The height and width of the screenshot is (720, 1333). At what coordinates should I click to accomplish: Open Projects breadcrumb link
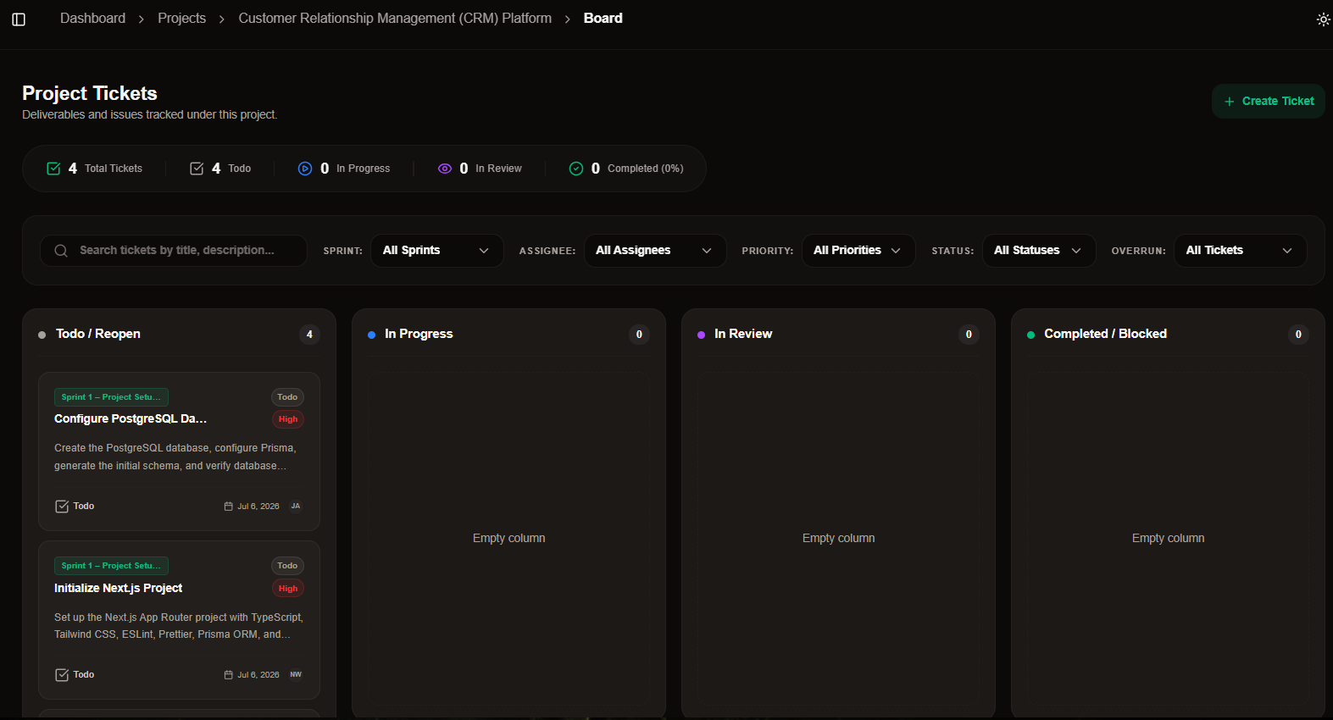coord(181,19)
